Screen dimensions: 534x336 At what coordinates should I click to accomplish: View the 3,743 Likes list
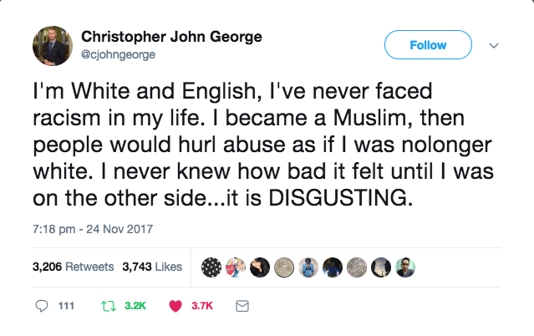(152, 267)
